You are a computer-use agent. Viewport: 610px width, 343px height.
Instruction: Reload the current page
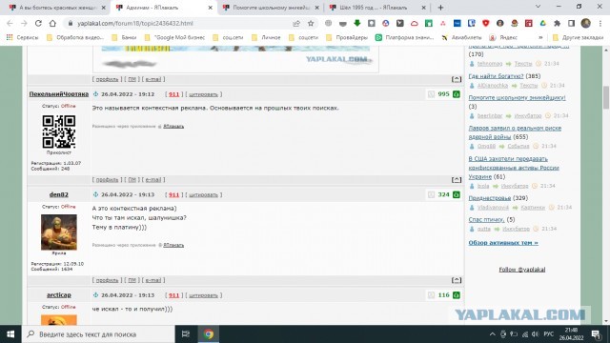pos(38,23)
